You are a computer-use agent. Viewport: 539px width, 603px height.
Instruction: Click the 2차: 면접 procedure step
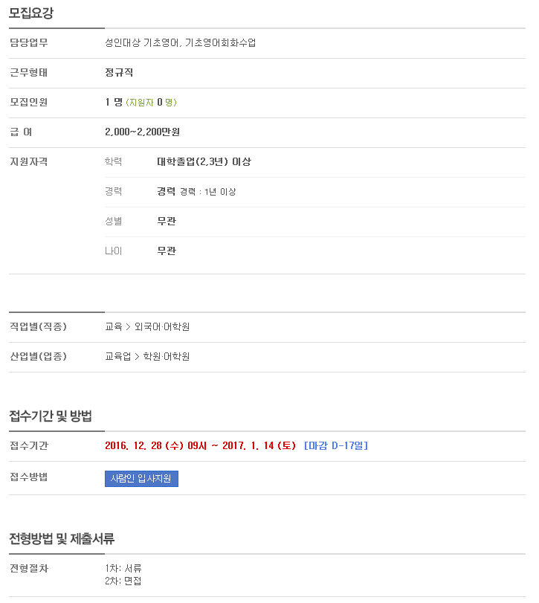[123, 581]
